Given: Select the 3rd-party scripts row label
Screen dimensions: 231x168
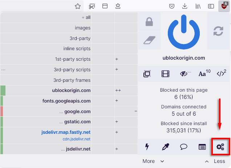Looking at the screenshot, I should point(72,69).
